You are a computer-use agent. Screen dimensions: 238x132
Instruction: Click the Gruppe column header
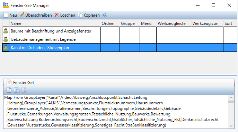130,23
